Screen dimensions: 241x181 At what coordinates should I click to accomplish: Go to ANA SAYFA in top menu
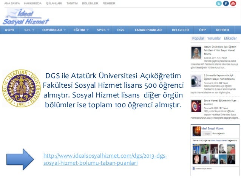click(x=12, y=3)
